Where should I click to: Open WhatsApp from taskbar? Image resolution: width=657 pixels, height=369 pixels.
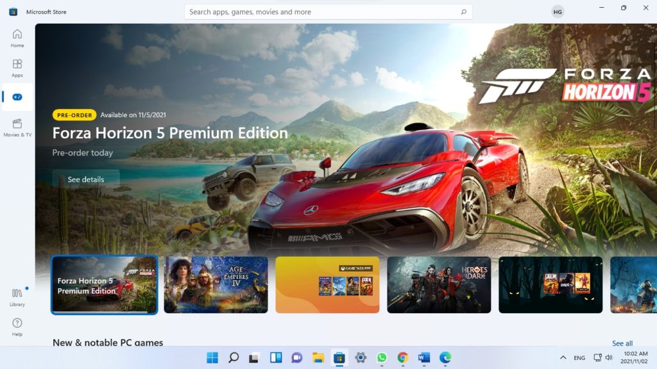pos(382,357)
